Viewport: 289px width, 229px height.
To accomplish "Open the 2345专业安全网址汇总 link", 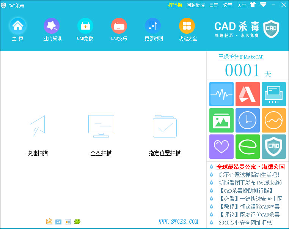I will pos(245,223).
